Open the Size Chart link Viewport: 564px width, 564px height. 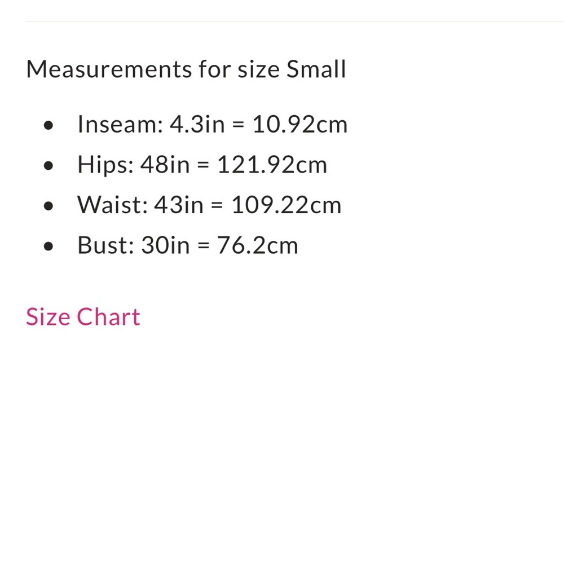pyautogui.click(x=83, y=317)
